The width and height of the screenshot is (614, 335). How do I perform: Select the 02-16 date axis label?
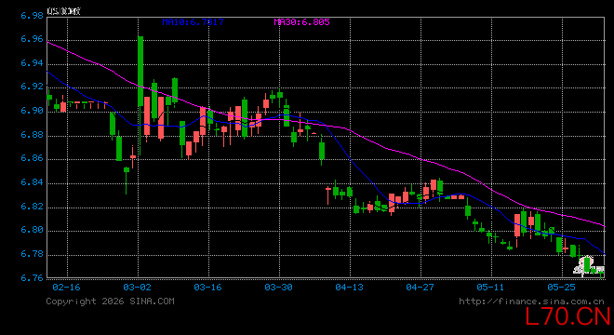(66, 288)
